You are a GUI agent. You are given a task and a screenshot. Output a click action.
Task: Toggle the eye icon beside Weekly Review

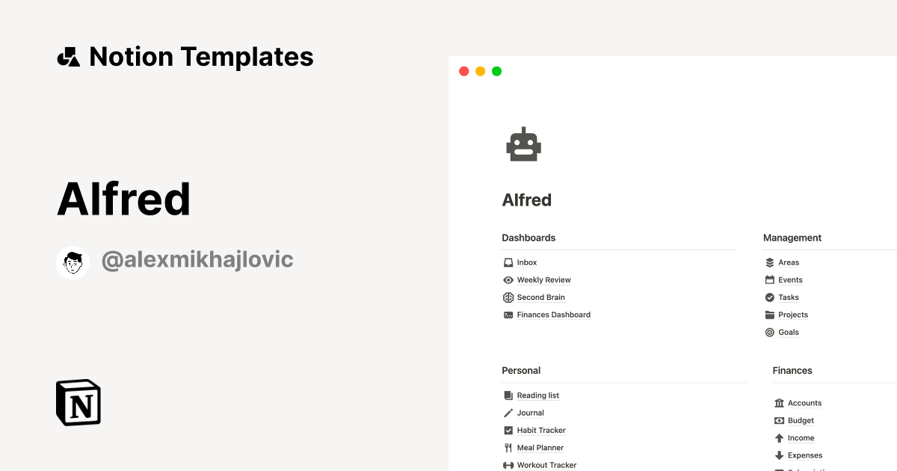(x=508, y=280)
